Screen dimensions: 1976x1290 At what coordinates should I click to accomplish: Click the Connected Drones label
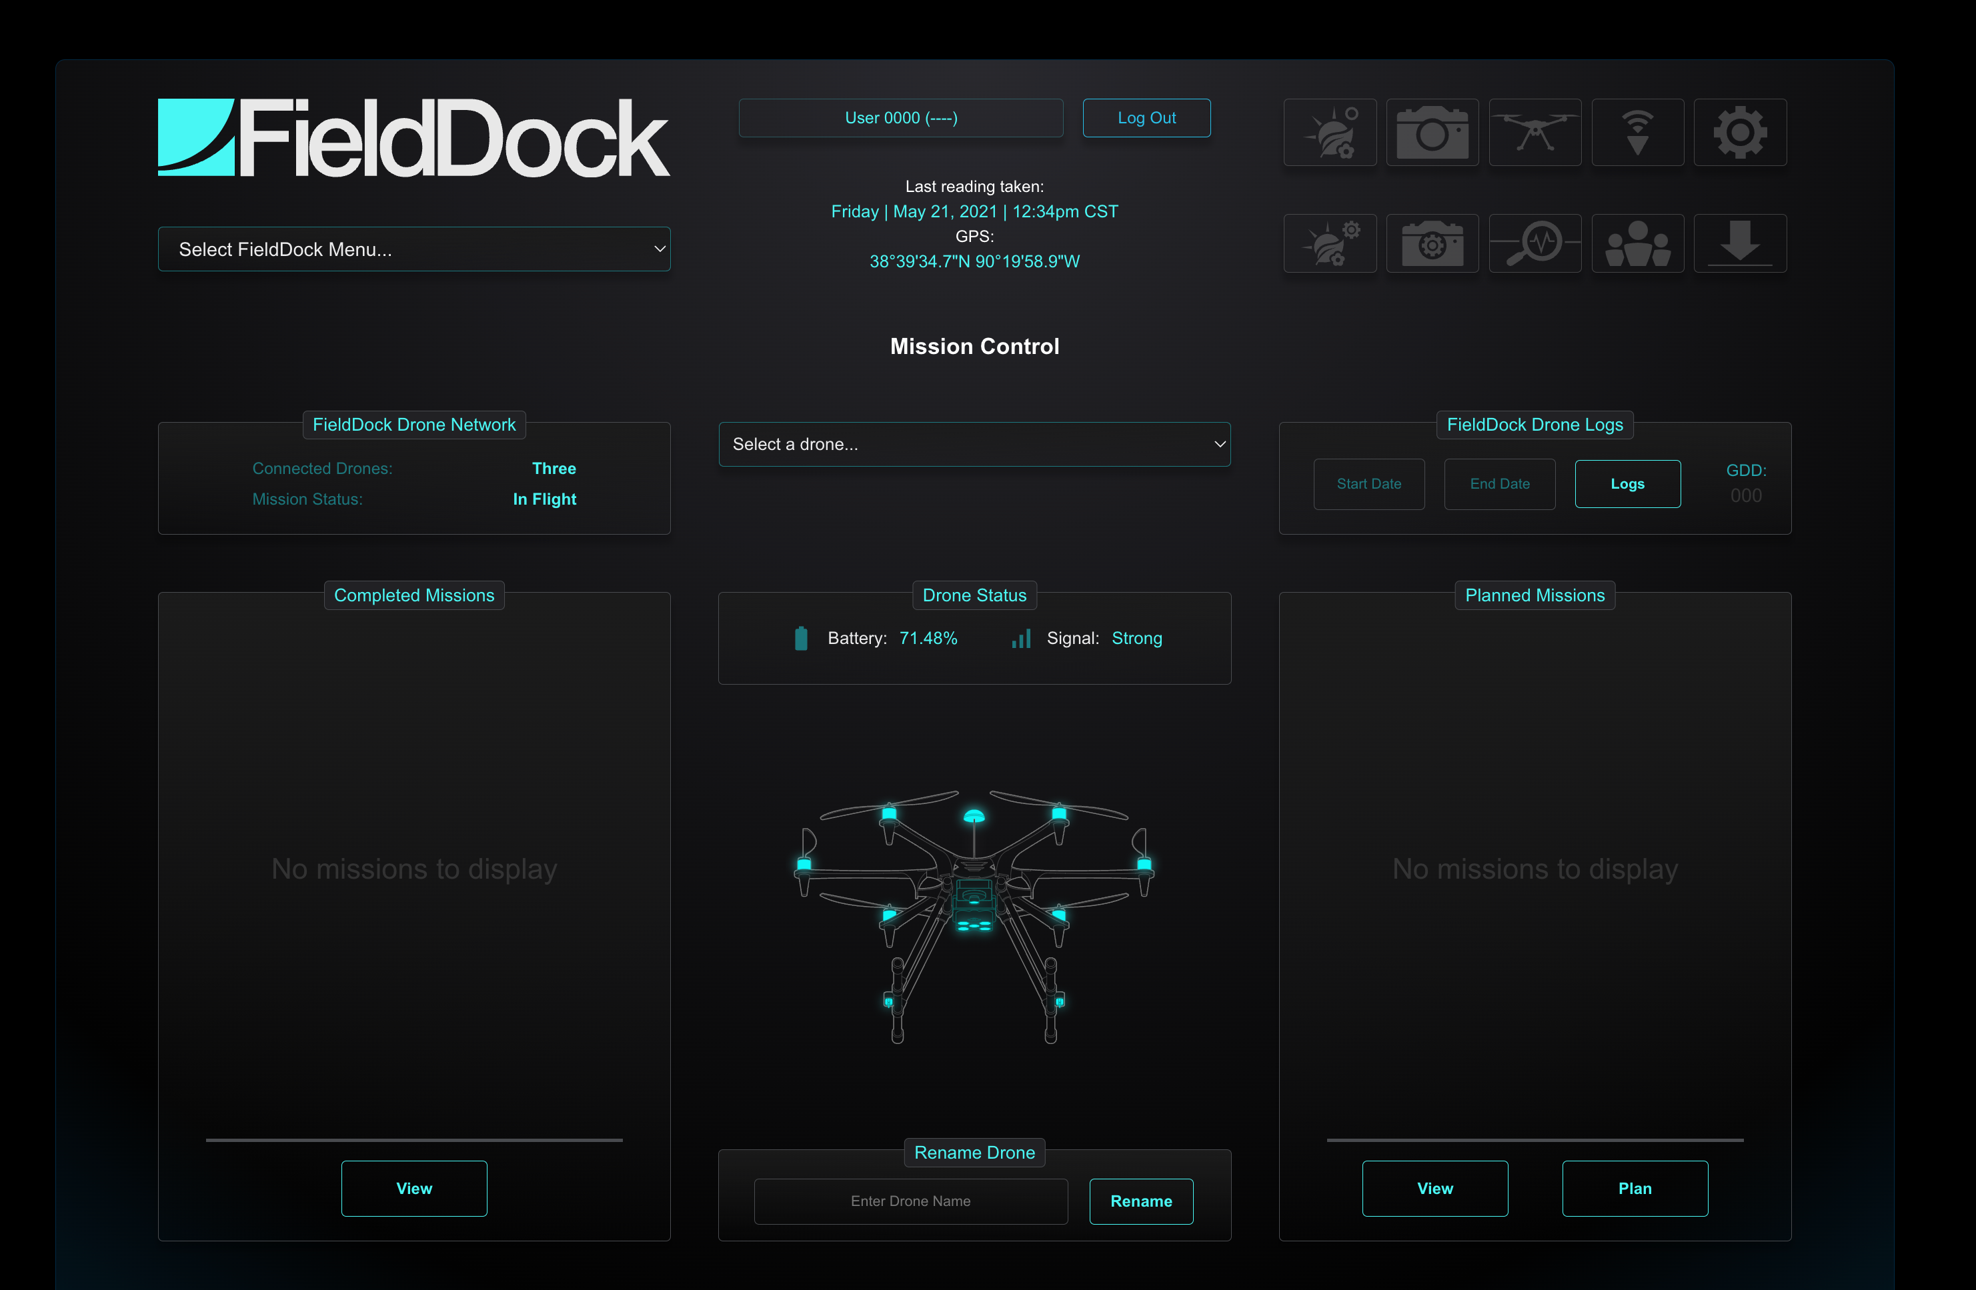tap(322, 468)
